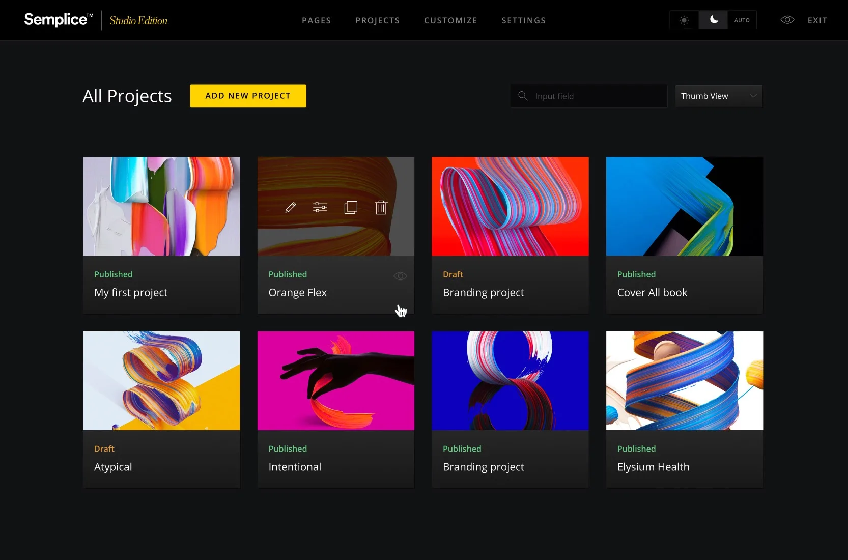Click the Atypical project title
Viewport: 848px width, 560px height.
pos(113,467)
